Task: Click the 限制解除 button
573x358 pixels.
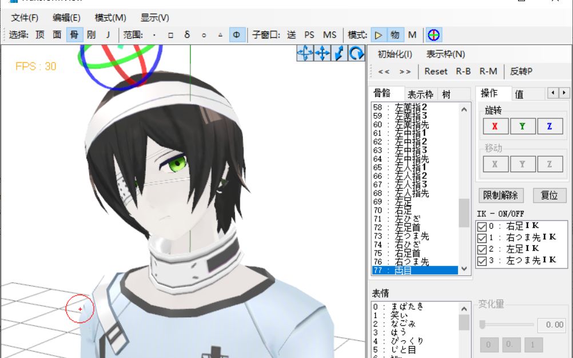Action: coord(499,195)
